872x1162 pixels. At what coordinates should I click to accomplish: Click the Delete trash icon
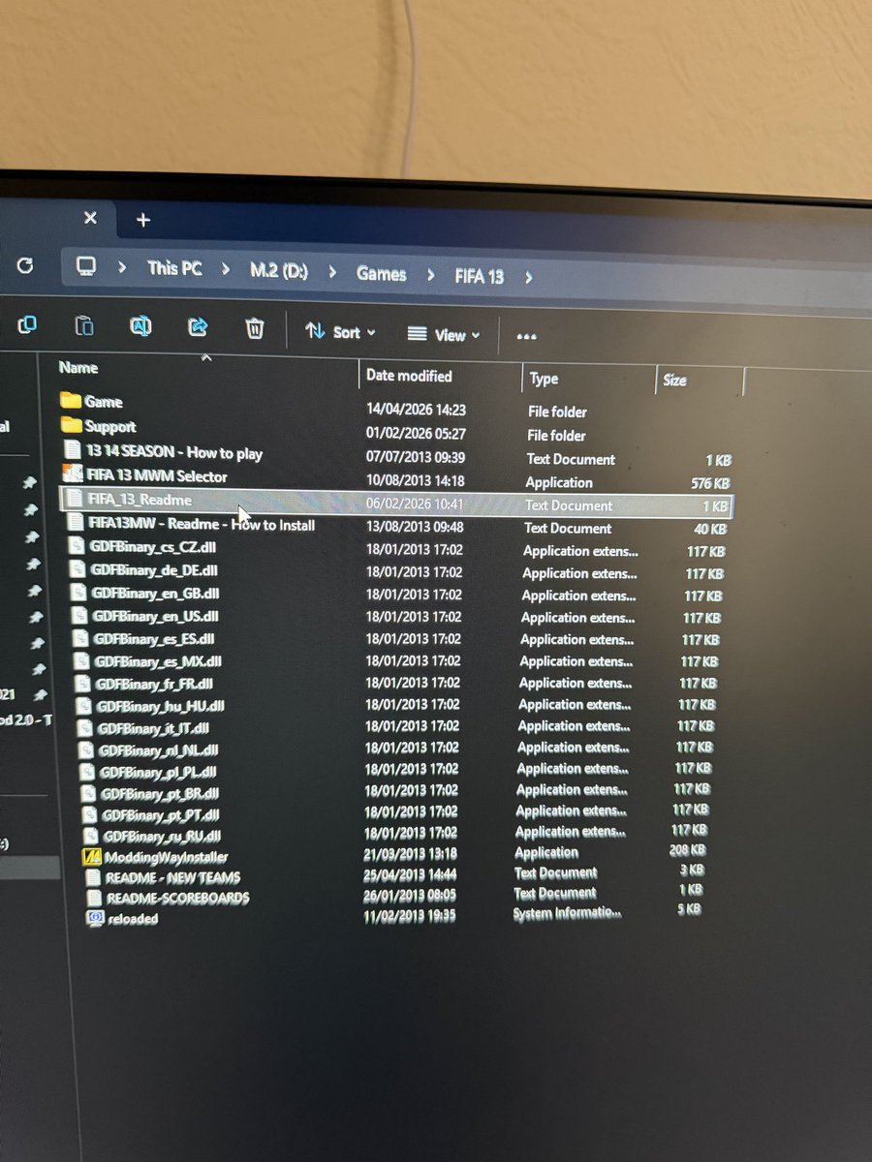coord(254,329)
